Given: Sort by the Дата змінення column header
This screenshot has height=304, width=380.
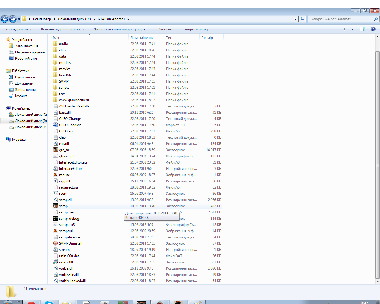Looking at the screenshot, I should [x=146, y=38].
